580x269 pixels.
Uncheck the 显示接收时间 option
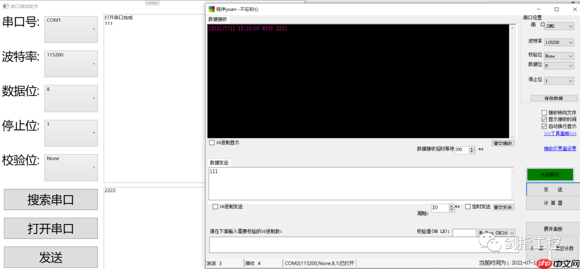(x=544, y=119)
